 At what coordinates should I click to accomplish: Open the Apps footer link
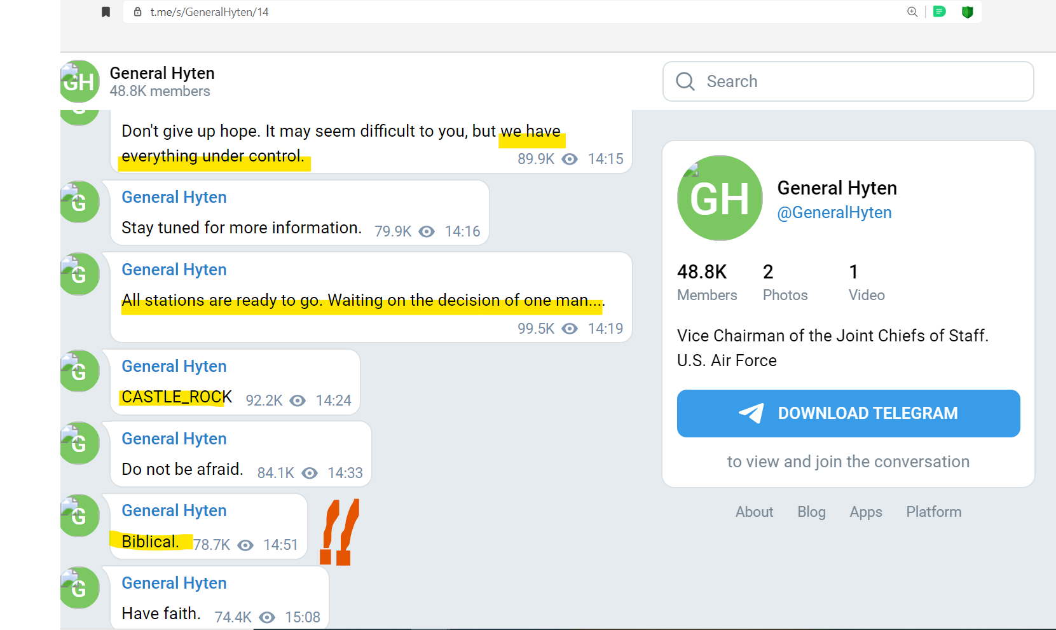coord(866,512)
